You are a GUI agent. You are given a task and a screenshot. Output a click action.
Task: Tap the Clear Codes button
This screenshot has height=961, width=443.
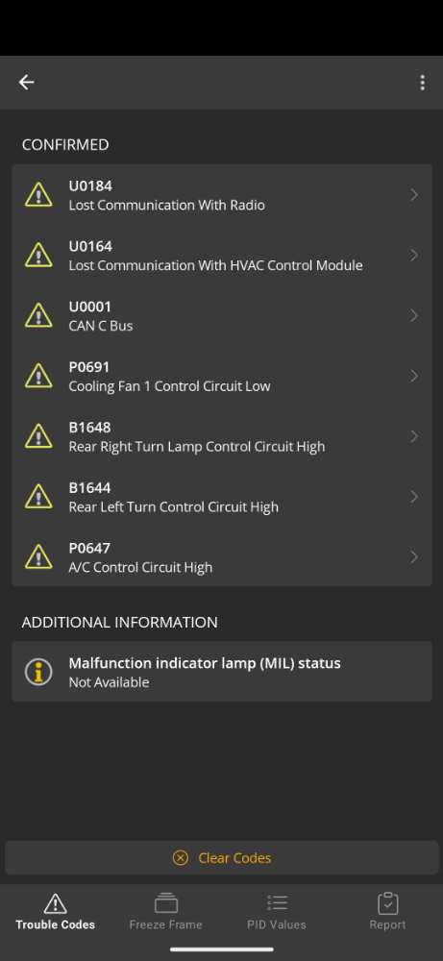click(222, 857)
